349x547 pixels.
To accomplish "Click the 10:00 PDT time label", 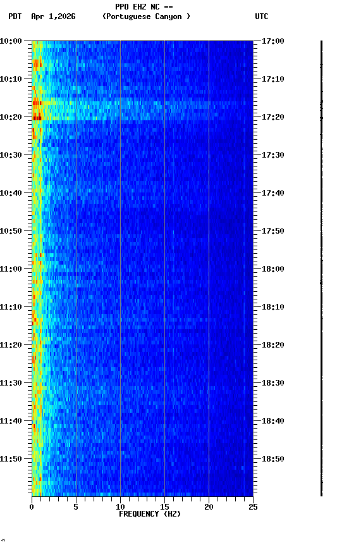I will (x=11, y=41).
